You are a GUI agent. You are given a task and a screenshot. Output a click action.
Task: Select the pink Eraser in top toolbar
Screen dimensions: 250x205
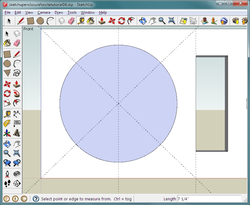[x=71, y=21]
